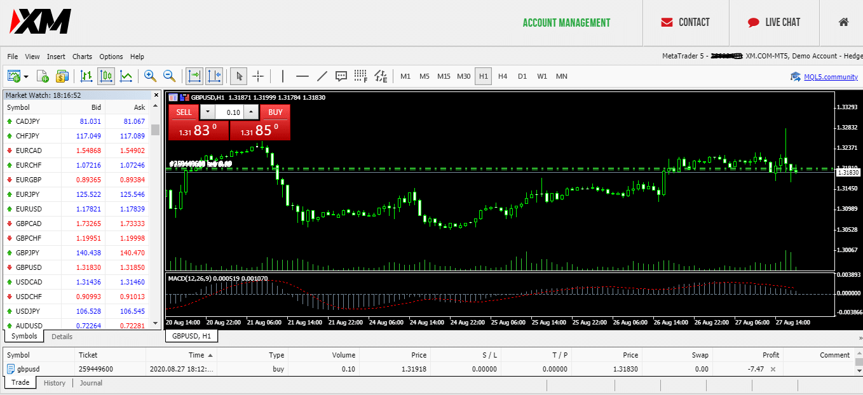The width and height of the screenshot is (863, 395).
Task: Click the red SELL button
Action: coord(184,112)
